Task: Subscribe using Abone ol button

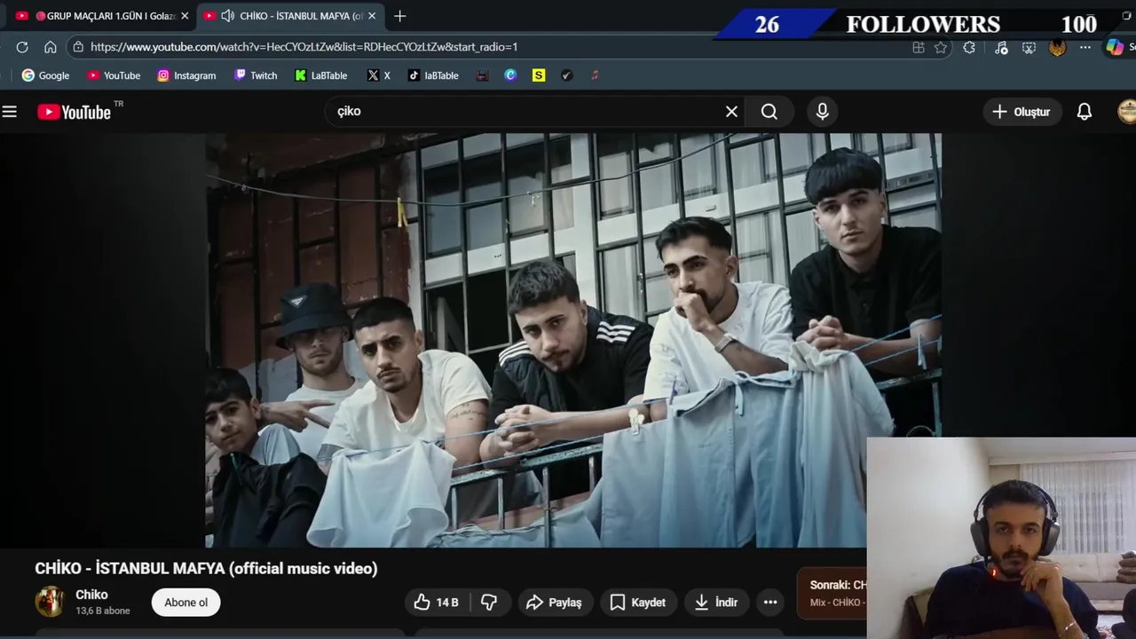Action: click(x=185, y=603)
